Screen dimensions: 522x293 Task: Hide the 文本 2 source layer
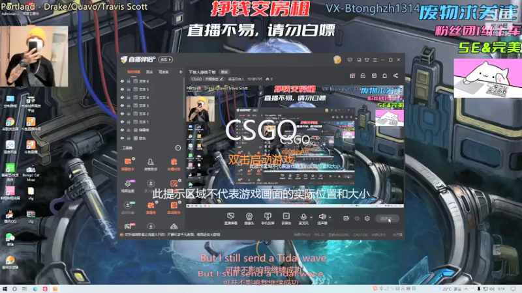(122, 113)
